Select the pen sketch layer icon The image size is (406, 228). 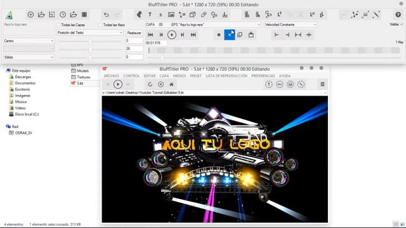pos(204,15)
